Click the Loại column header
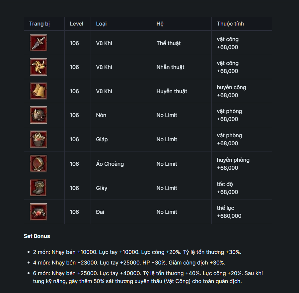This screenshot has height=293, width=299. click(x=101, y=24)
